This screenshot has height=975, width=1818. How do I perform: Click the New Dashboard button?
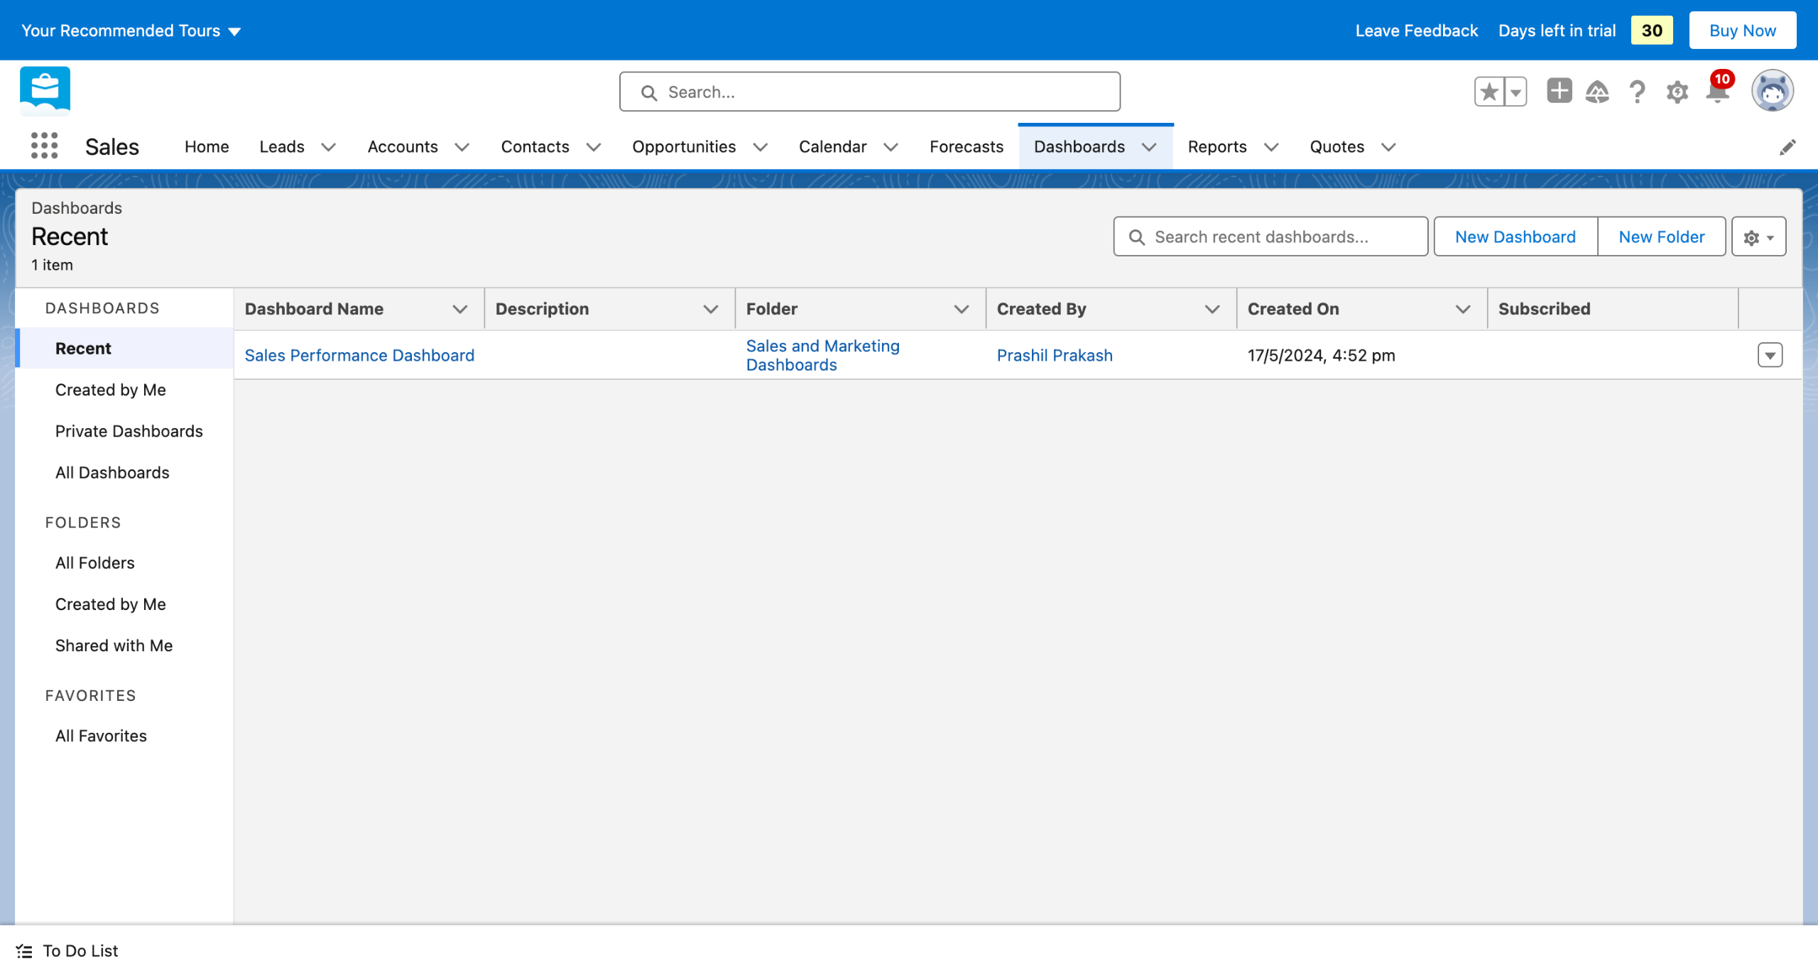(x=1515, y=237)
